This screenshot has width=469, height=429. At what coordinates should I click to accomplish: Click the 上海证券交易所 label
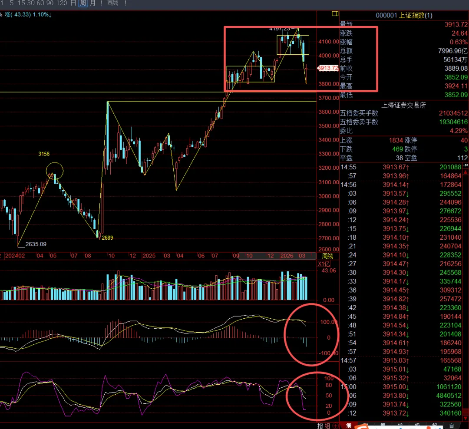click(x=403, y=106)
